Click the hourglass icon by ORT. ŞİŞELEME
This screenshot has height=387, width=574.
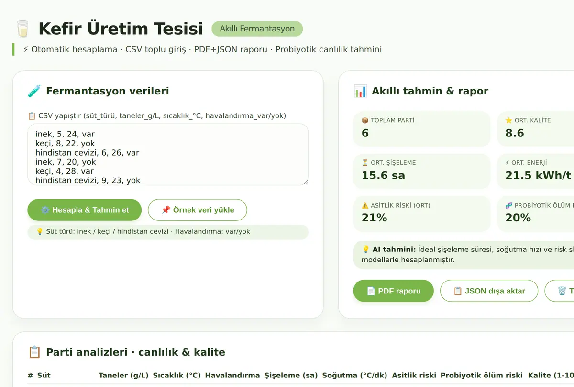point(365,163)
